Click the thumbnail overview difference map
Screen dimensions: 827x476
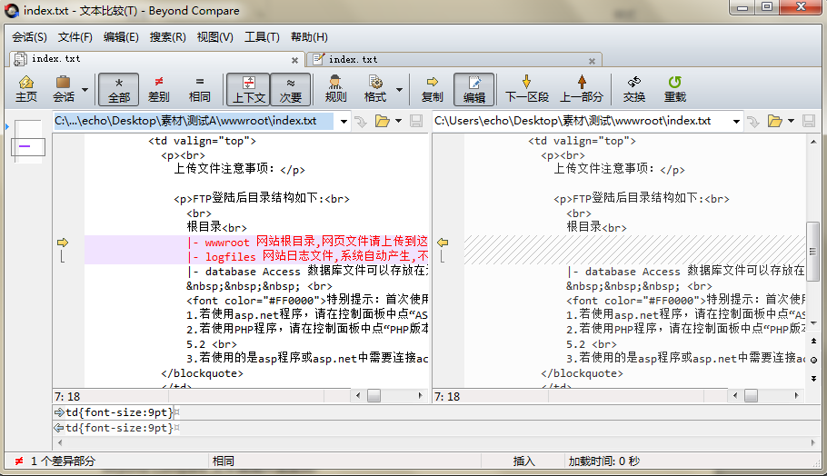coord(28,142)
